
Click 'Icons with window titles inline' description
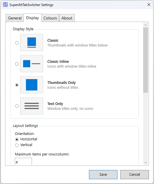(x=72, y=66)
